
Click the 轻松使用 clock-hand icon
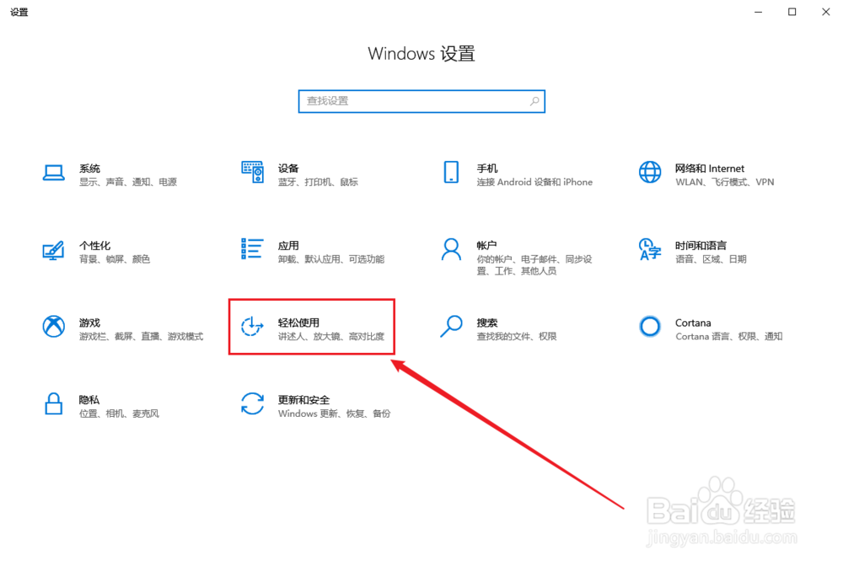pyautogui.click(x=252, y=328)
